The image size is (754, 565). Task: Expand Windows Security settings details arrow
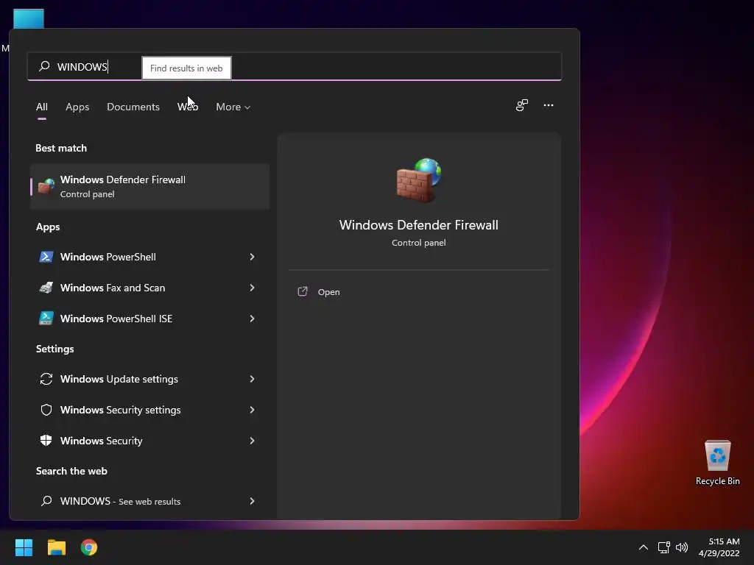pyautogui.click(x=252, y=410)
